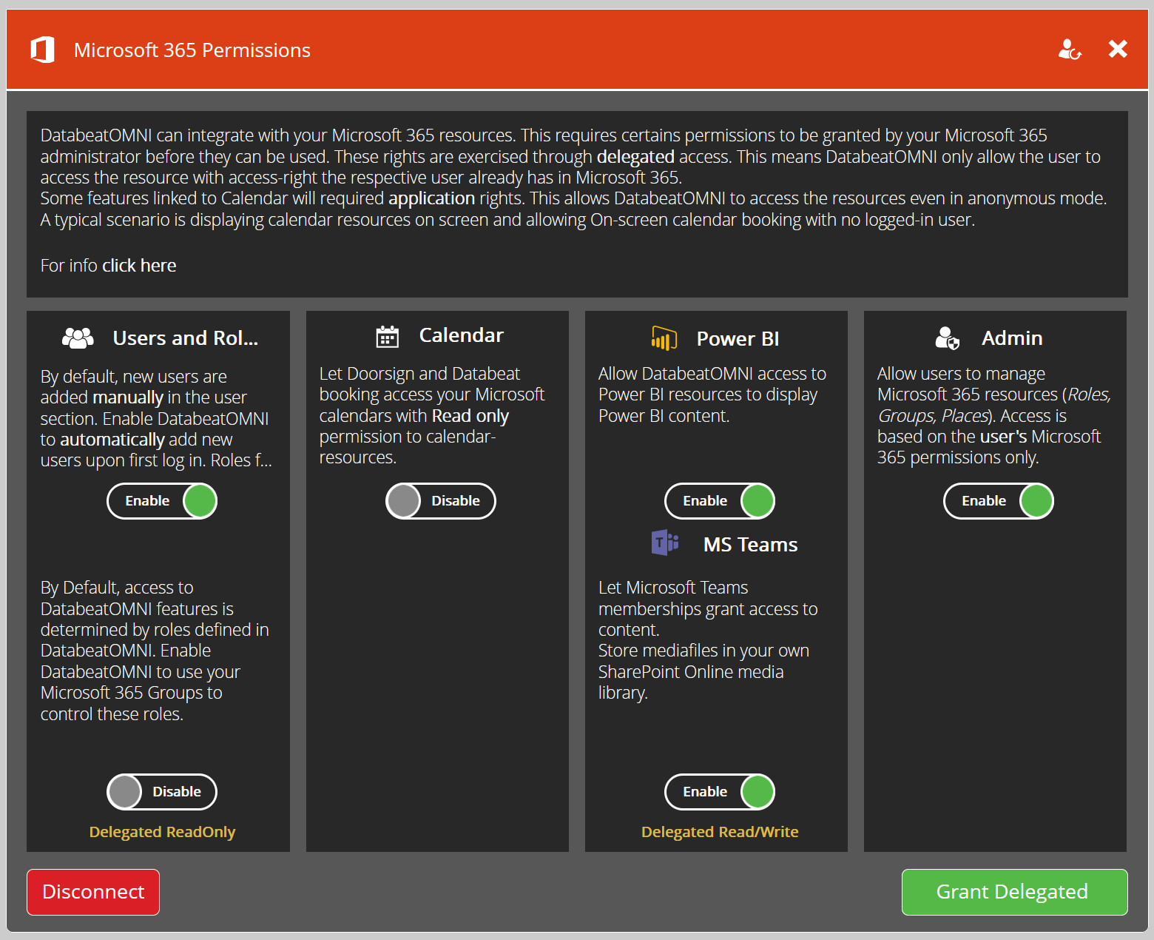Open the 'click here' info link
The width and height of the screenshot is (1154, 940).
pyautogui.click(x=139, y=266)
